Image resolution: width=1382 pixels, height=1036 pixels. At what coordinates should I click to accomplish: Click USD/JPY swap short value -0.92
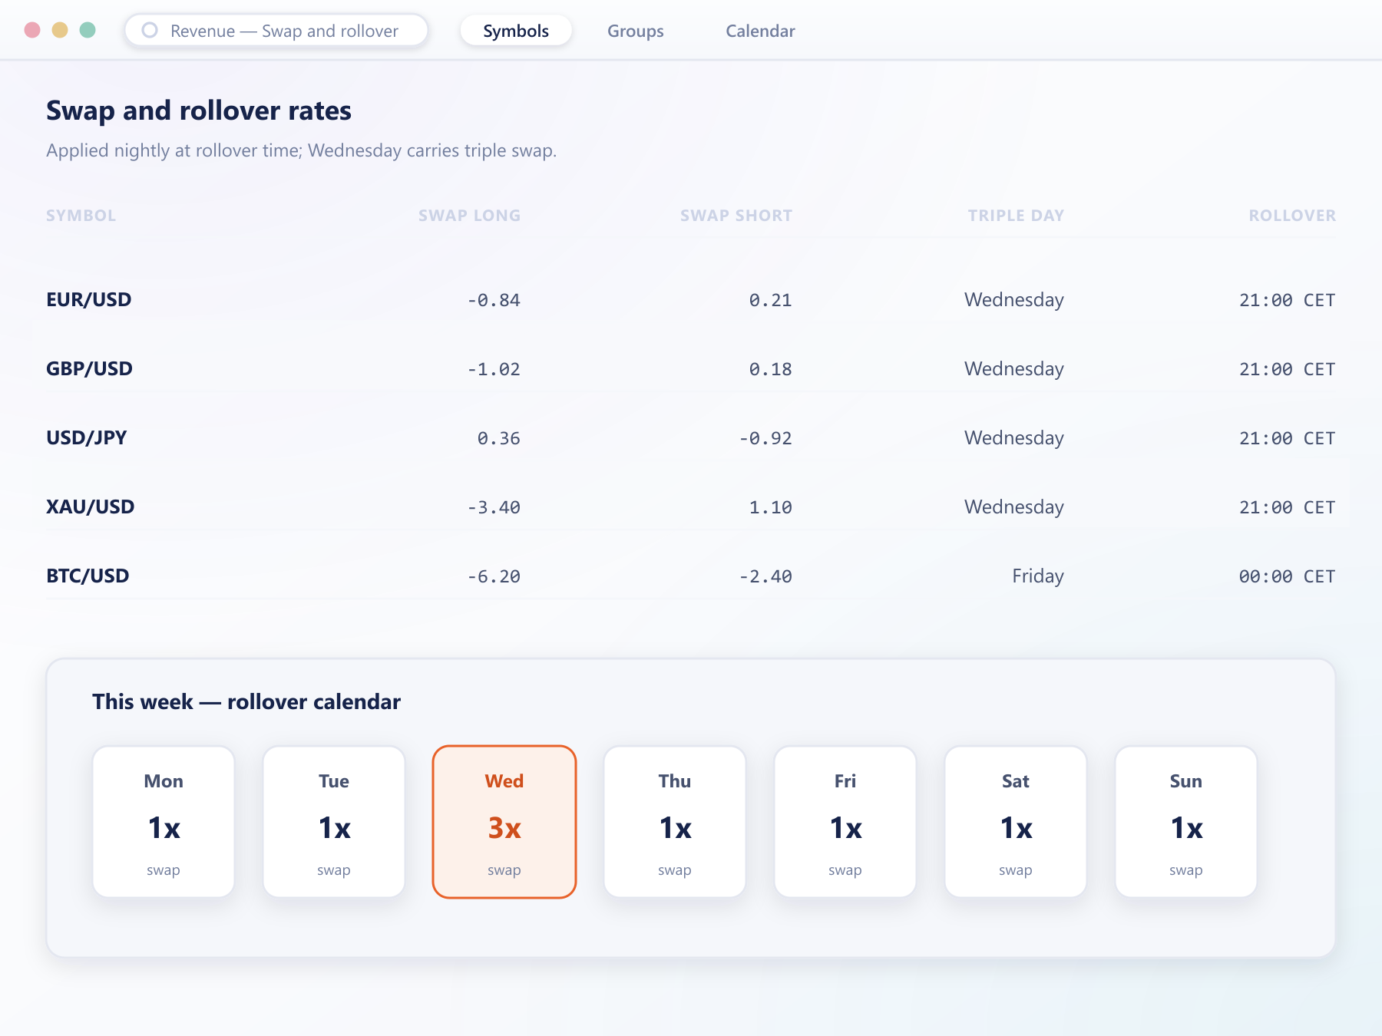coord(765,438)
